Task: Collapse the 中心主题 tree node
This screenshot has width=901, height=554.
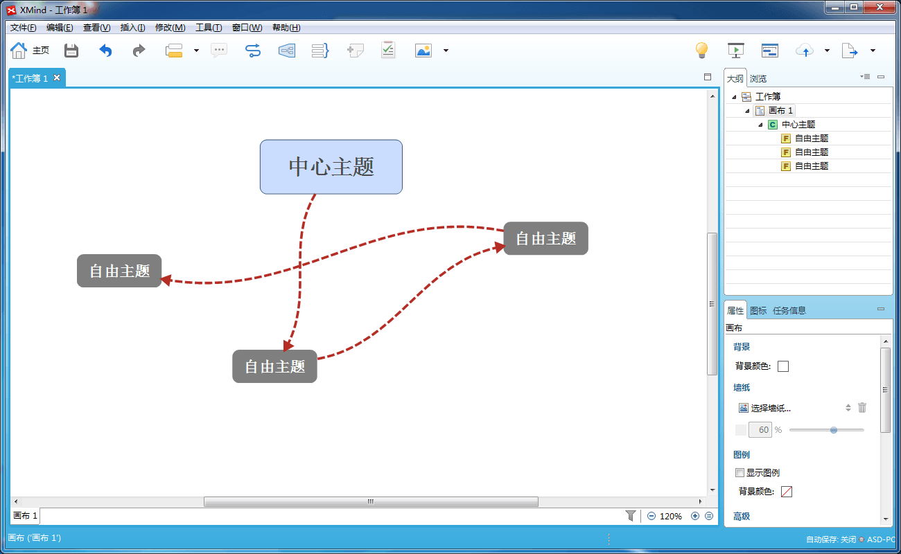Action: click(x=760, y=125)
